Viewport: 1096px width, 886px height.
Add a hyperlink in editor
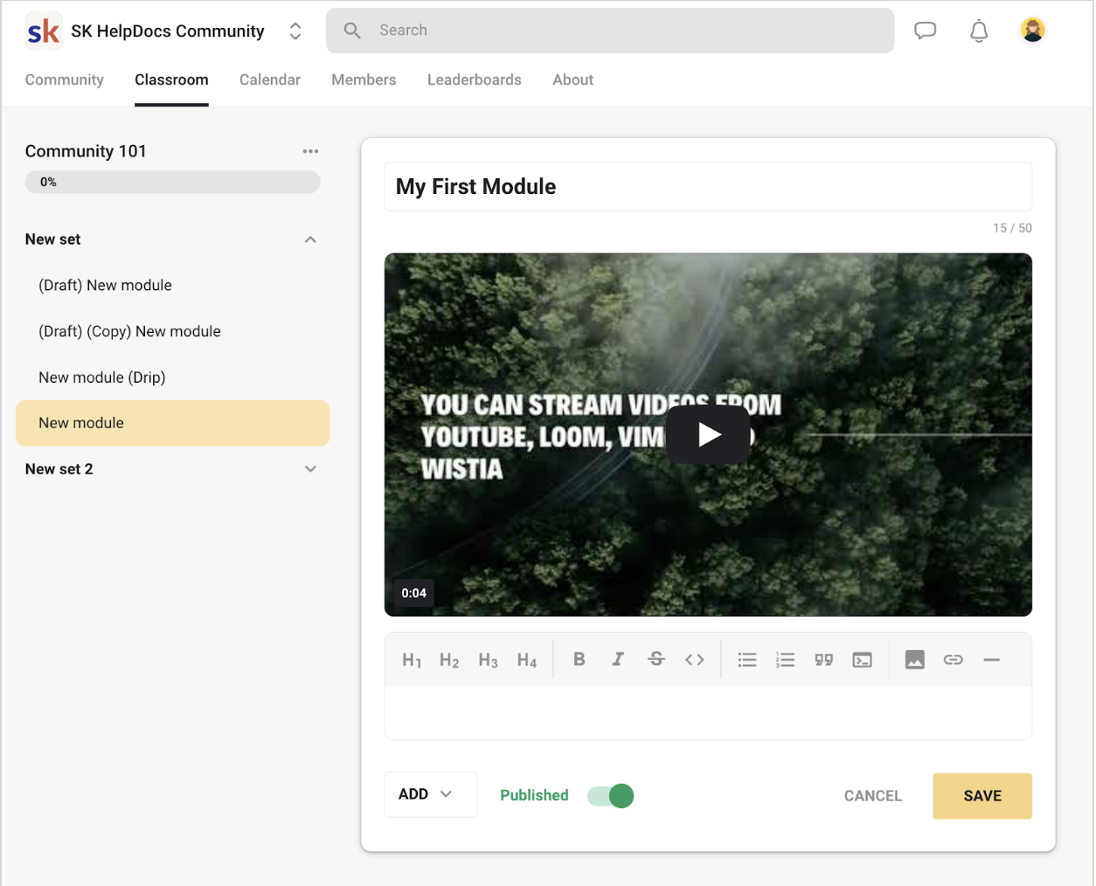[x=954, y=660]
